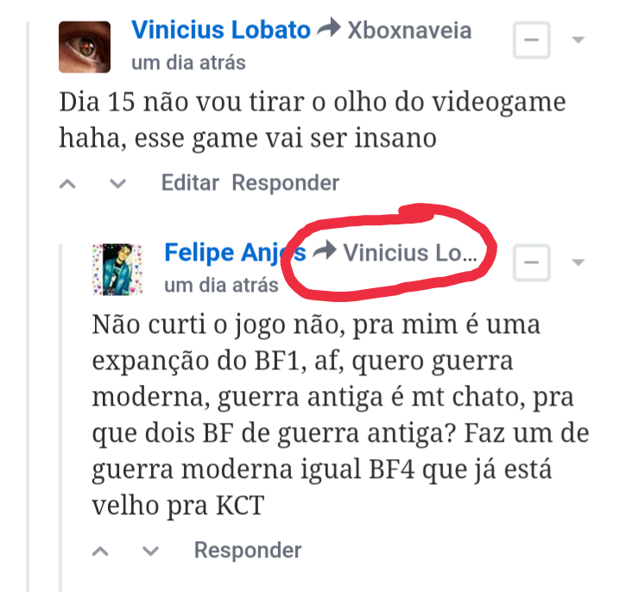
Task: Click Responder under Felipe Anjos's reply
Action: click(248, 550)
